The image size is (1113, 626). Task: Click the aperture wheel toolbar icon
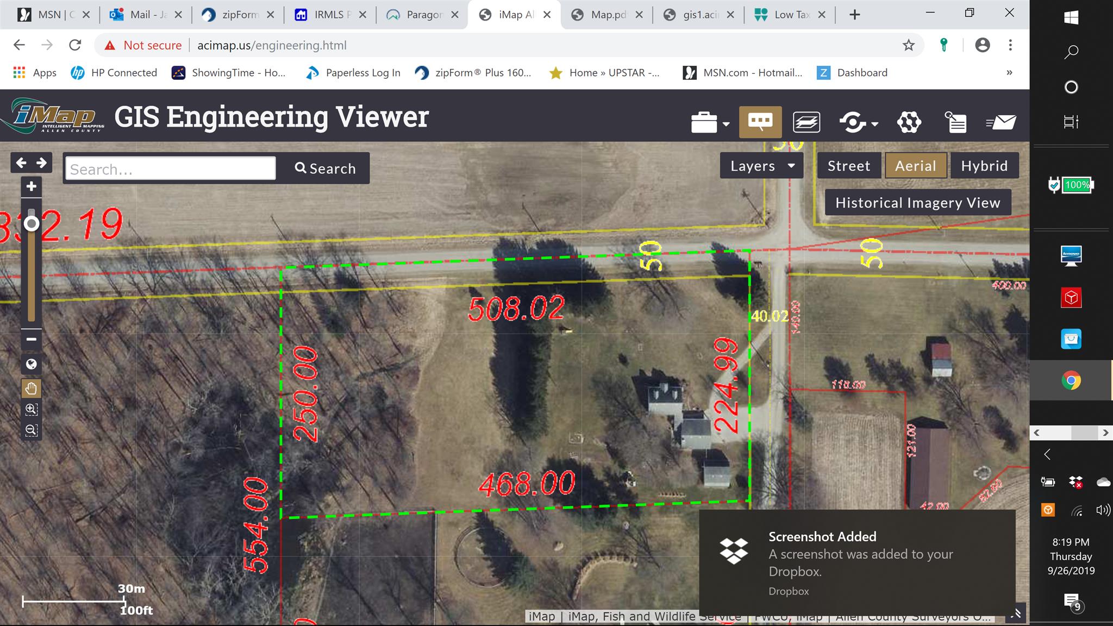[x=909, y=122]
